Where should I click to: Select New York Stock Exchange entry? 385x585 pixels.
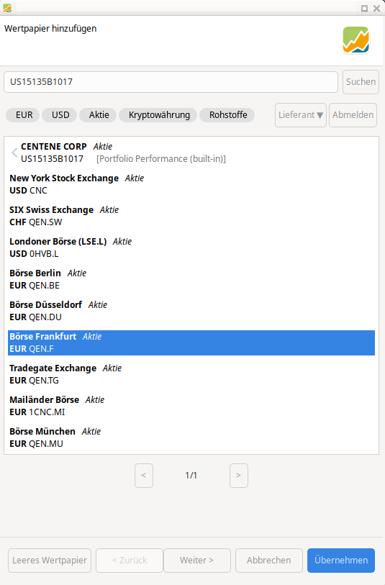click(x=191, y=184)
